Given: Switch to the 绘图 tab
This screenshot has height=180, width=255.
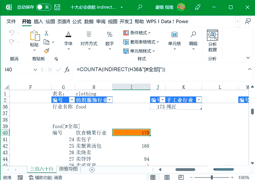Looking at the screenshot, I should click(x=50, y=22).
